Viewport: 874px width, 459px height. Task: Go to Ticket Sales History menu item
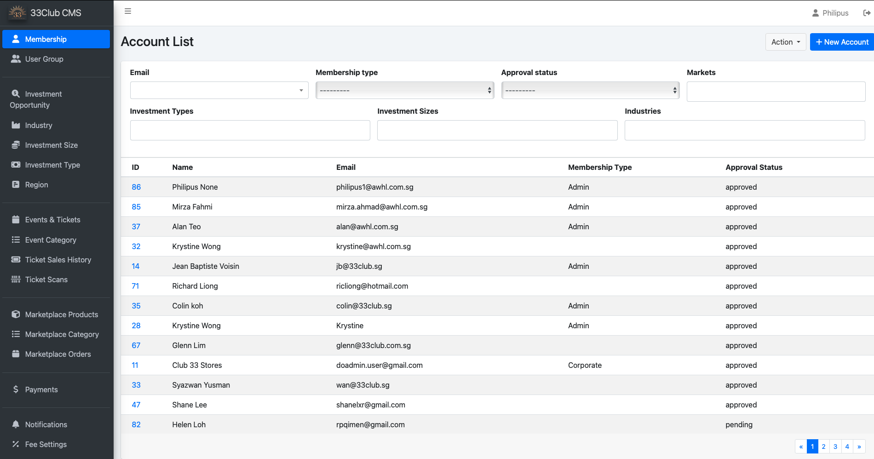click(58, 260)
